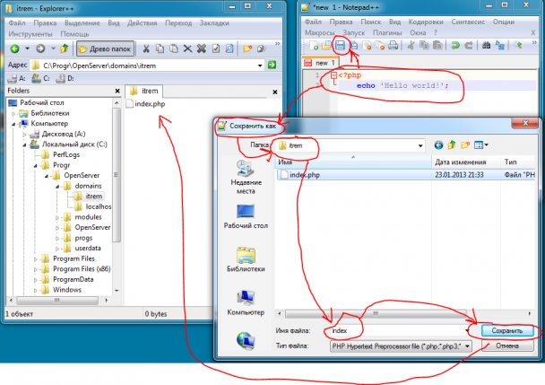Click the Replace icon in Notepad++ toolbar
Image resolution: width=545 pixels, height=385 pixels.
pos(500,45)
